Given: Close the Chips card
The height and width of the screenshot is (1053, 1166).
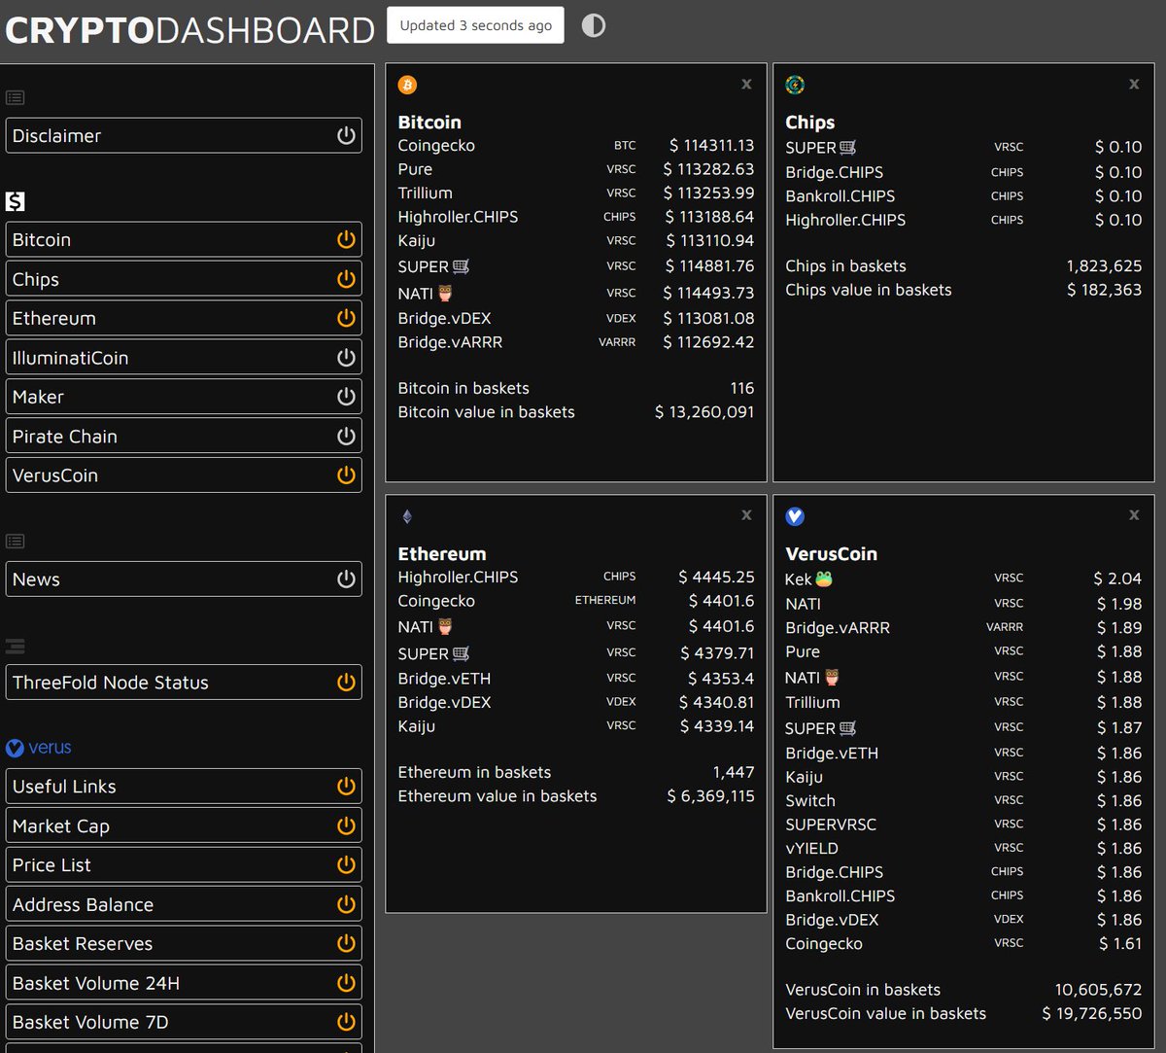Looking at the screenshot, I should [1134, 84].
